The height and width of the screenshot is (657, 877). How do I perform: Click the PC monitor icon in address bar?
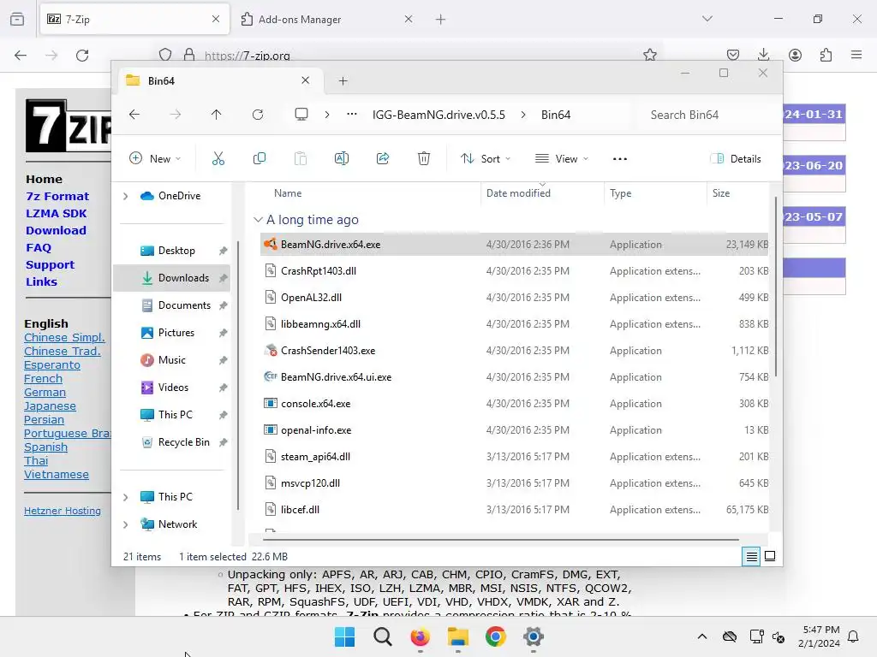click(301, 115)
